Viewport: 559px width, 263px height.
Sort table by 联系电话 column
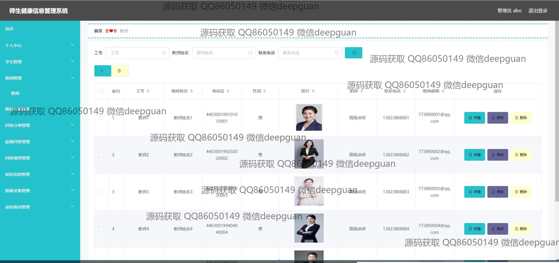click(x=404, y=91)
